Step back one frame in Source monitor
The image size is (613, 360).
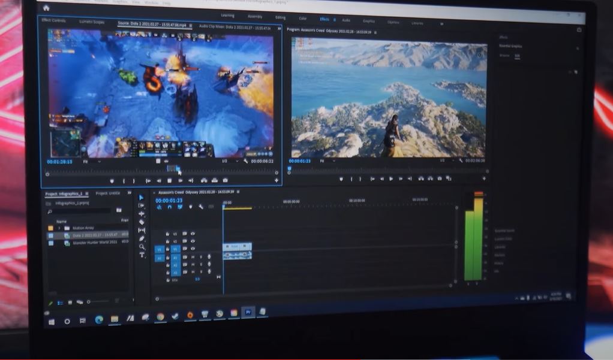159,180
